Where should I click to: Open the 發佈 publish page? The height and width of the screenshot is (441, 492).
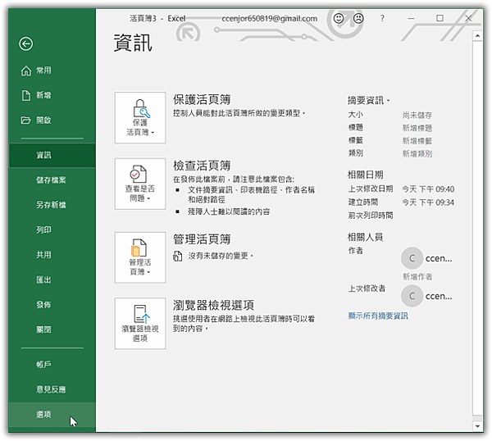[x=52, y=305]
